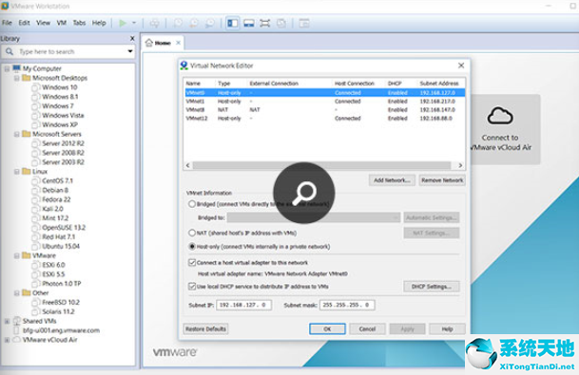The height and width of the screenshot is (375, 579).
Task: Select the VMnet8 NAT network row
Action: (x=324, y=110)
